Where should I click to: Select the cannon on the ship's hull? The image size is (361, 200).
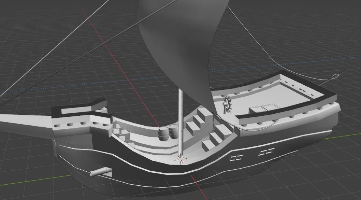point(101,172)
